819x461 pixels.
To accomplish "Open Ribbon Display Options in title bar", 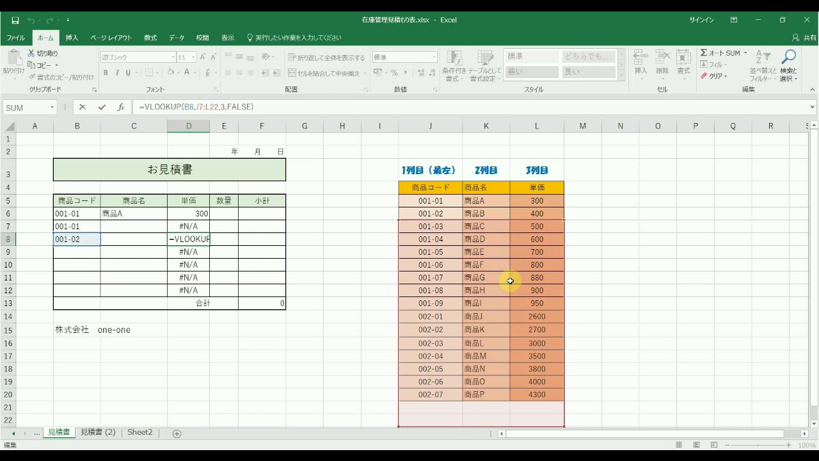I will click(x=734, y=20).
